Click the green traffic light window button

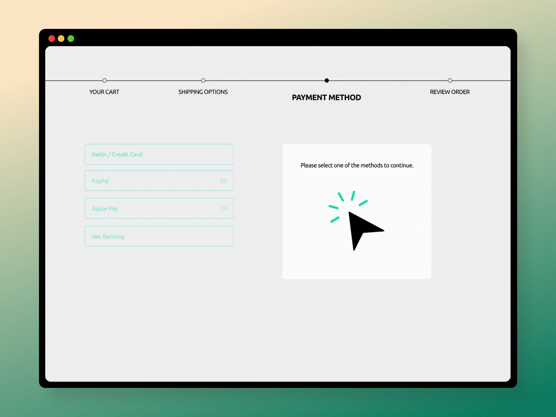click(x=71, y=39)
